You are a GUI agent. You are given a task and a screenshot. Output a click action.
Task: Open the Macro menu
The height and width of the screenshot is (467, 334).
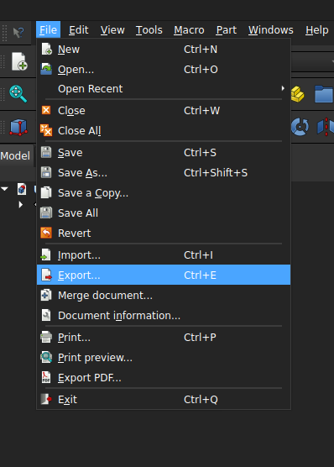pos(189,30)
